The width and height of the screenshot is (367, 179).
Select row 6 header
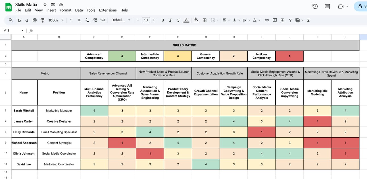(x=6, y=111)
